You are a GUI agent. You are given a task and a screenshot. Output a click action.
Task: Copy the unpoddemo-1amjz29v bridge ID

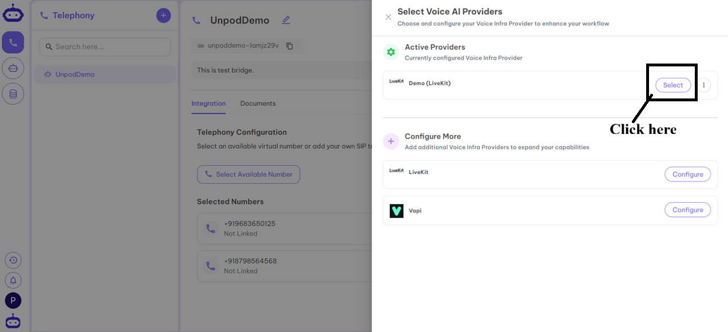tap(290, 46)
